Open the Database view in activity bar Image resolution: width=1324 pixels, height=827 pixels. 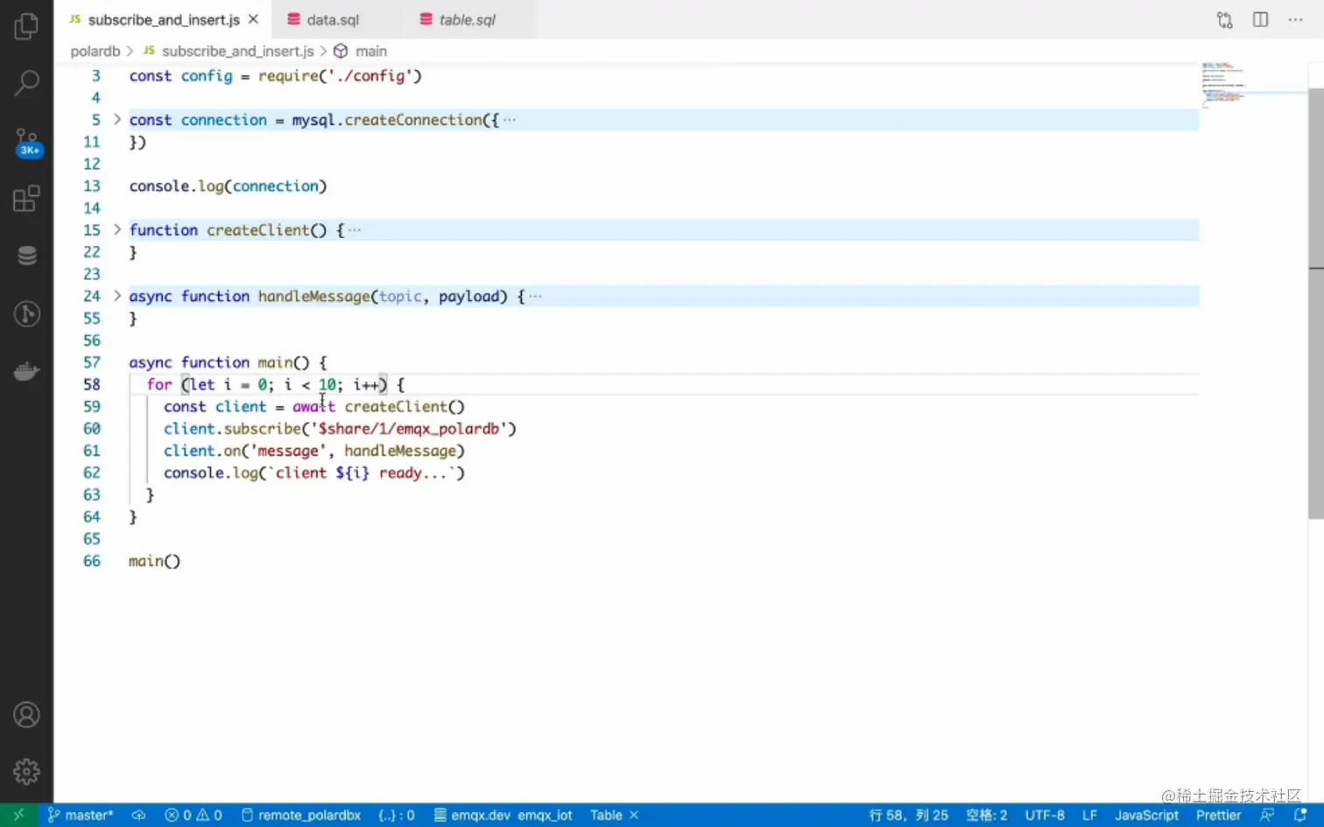(x=26, y=256)
